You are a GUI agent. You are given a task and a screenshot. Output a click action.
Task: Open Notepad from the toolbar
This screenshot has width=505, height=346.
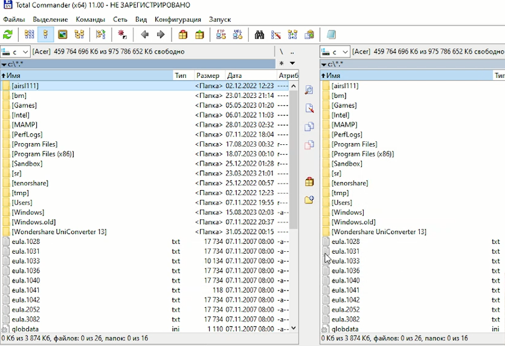(331, 34)
